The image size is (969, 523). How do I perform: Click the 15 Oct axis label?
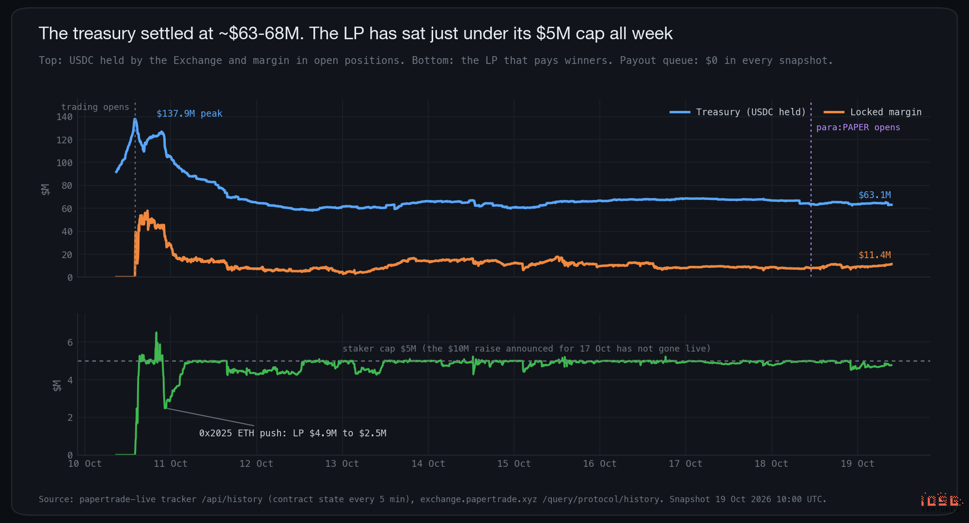pos(514,463)
